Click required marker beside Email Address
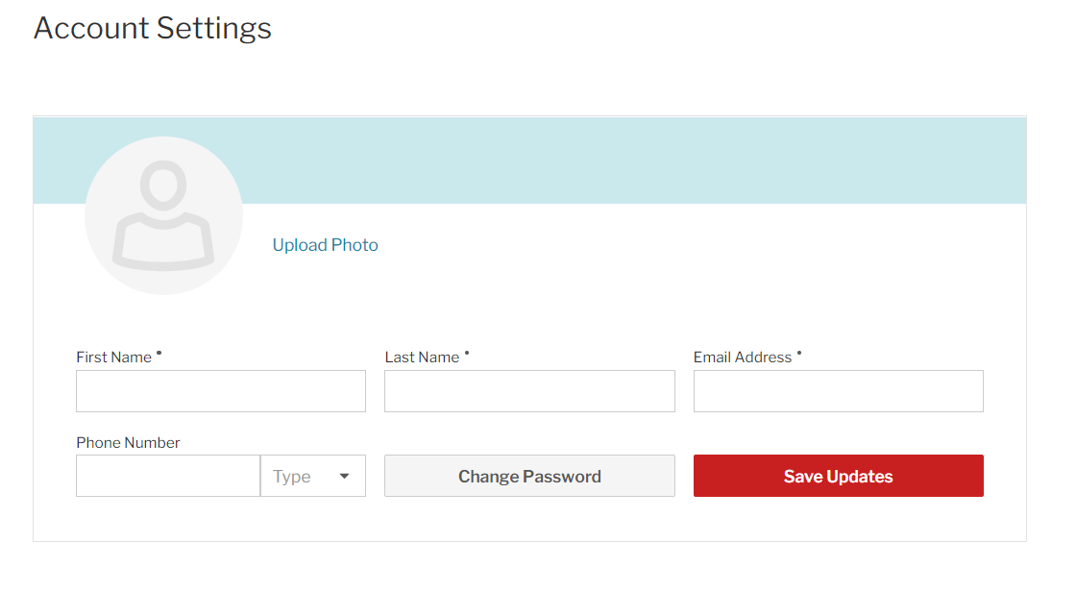The image size is (1076, 592). tap(798, 353)
